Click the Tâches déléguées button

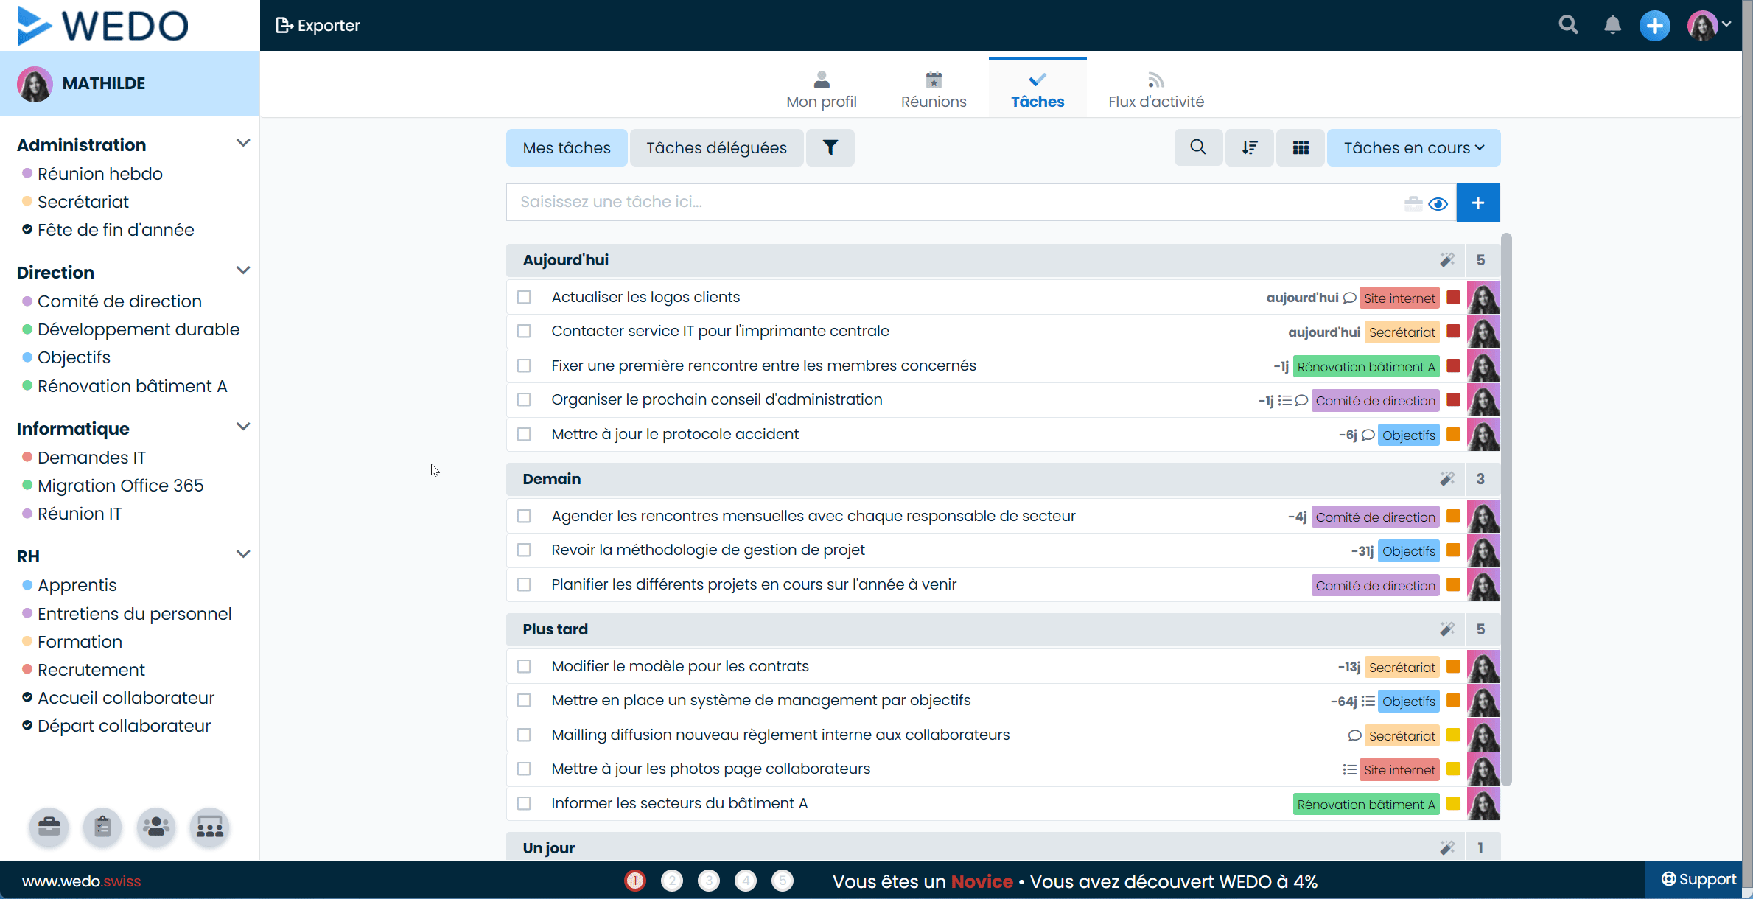click(716, 148)
